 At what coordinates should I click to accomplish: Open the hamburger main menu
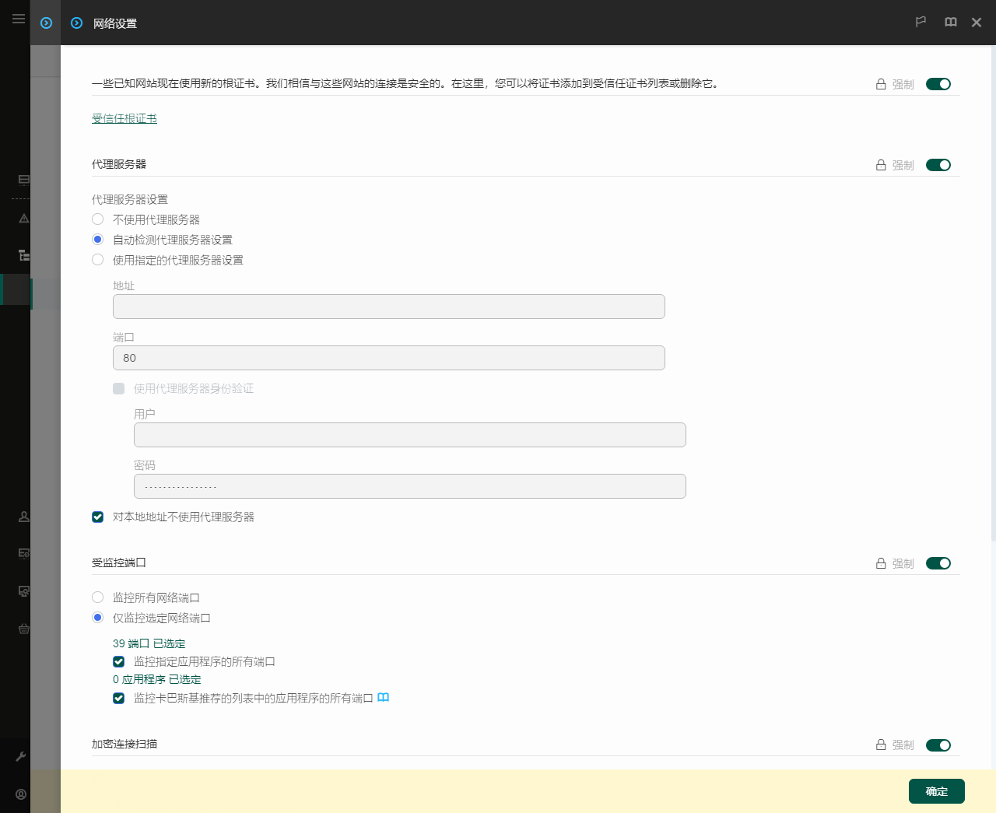tap(19, 19)
